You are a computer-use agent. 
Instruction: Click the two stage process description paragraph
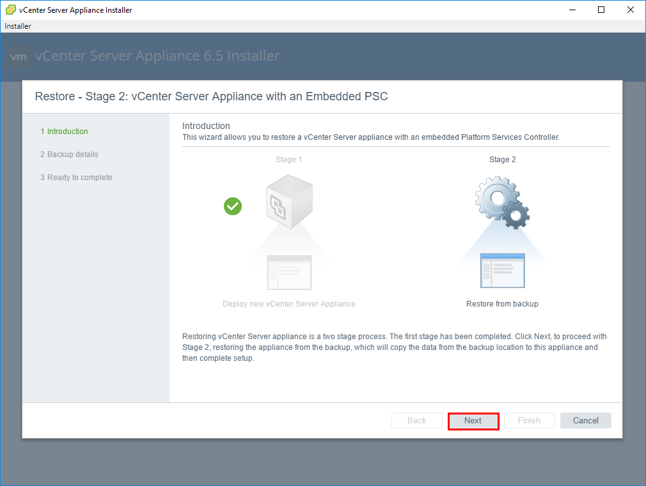tap(394, 347)
